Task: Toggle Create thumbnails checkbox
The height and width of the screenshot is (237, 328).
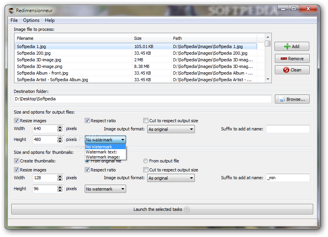Action: 16,161
